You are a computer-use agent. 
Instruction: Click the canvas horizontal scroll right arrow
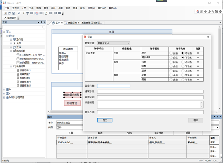point(217,112)
